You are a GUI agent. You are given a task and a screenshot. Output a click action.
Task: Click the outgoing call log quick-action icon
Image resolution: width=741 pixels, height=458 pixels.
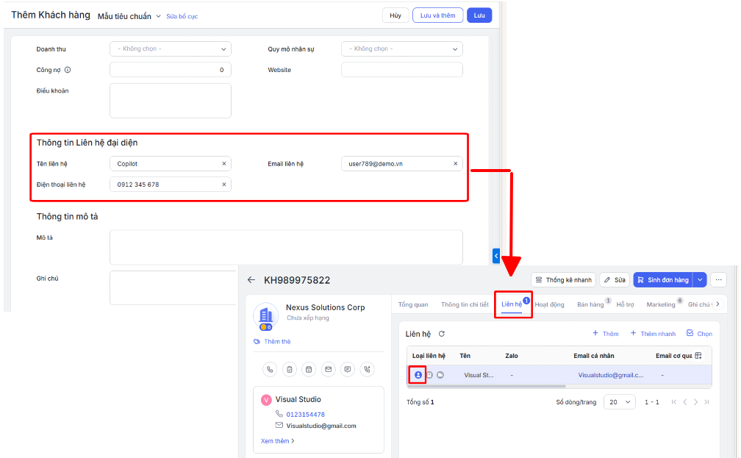coord(368,370)
